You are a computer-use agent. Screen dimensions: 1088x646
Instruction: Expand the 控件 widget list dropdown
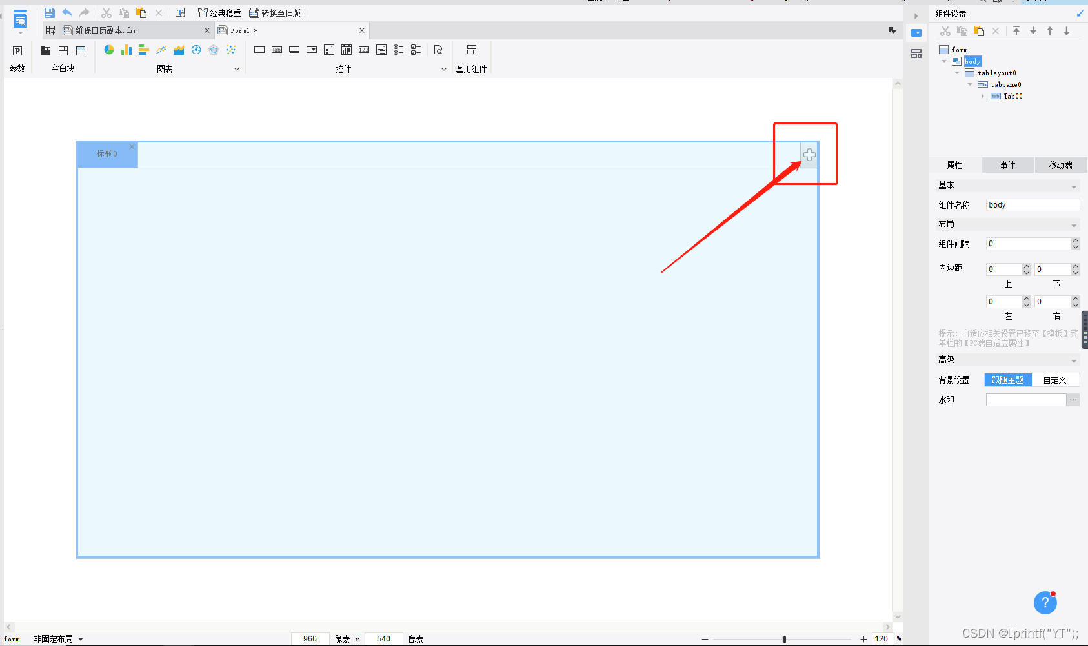tap(444, 69)
